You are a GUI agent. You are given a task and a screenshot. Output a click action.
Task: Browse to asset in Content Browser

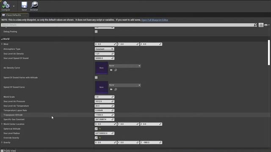coord(34,6)
